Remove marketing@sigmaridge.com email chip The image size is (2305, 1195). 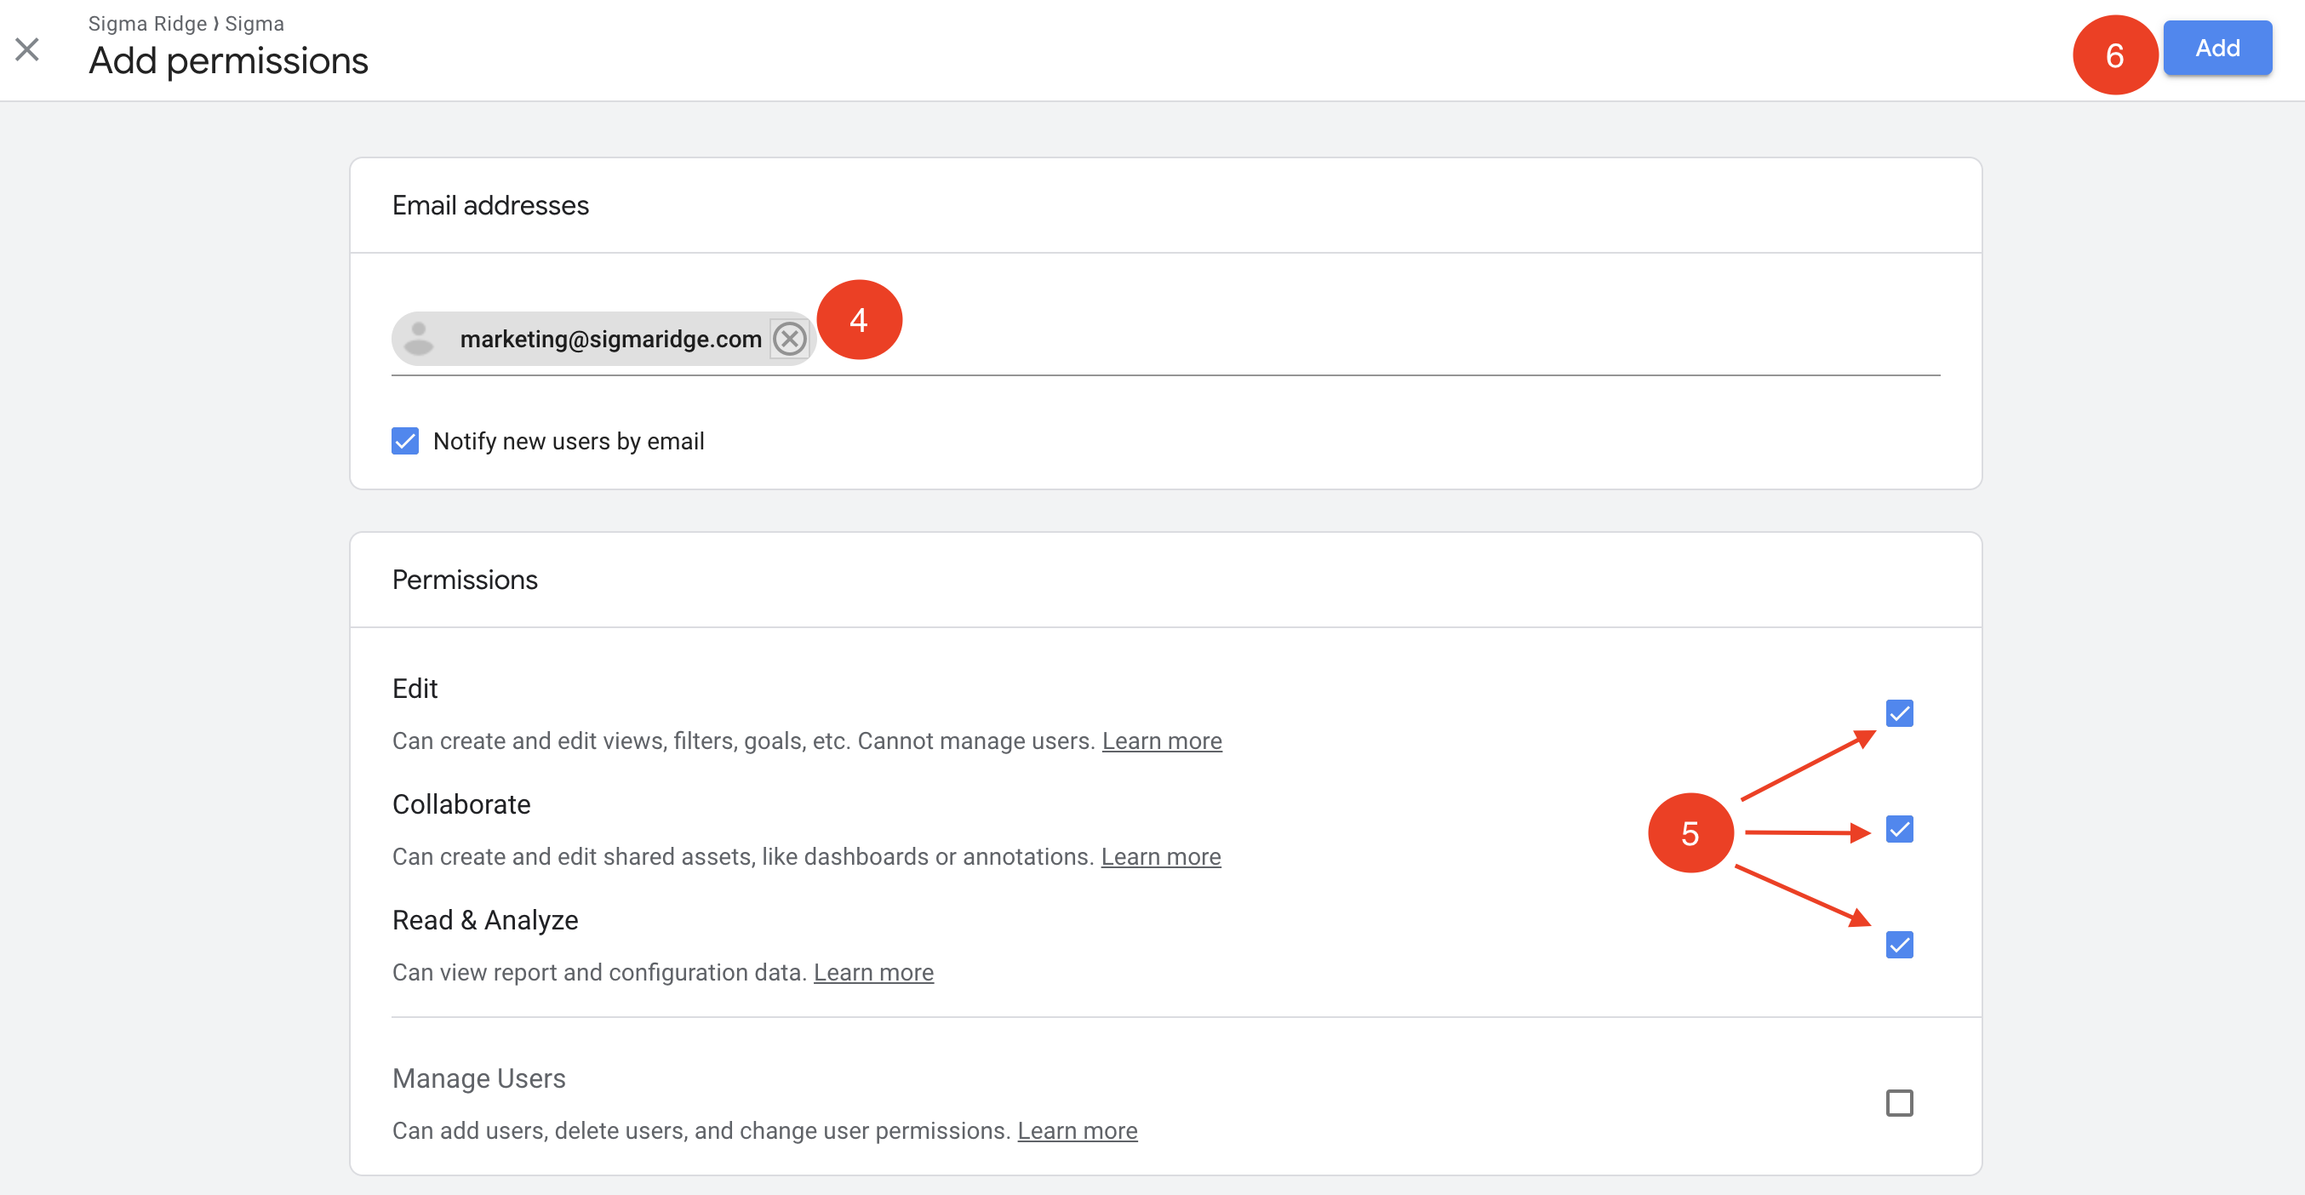(x=789, y=339)
